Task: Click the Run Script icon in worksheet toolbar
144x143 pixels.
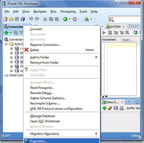Action: [x=110, y=33]
